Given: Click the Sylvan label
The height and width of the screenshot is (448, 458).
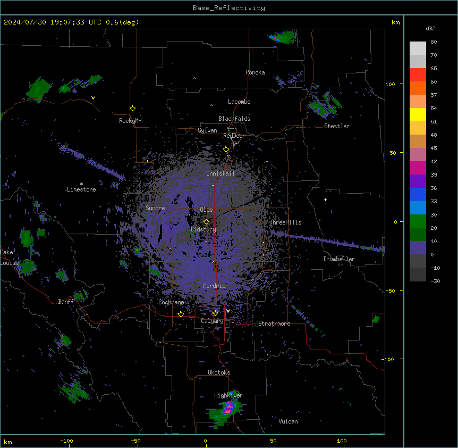Looking at the screenshot, I should 207,130.
